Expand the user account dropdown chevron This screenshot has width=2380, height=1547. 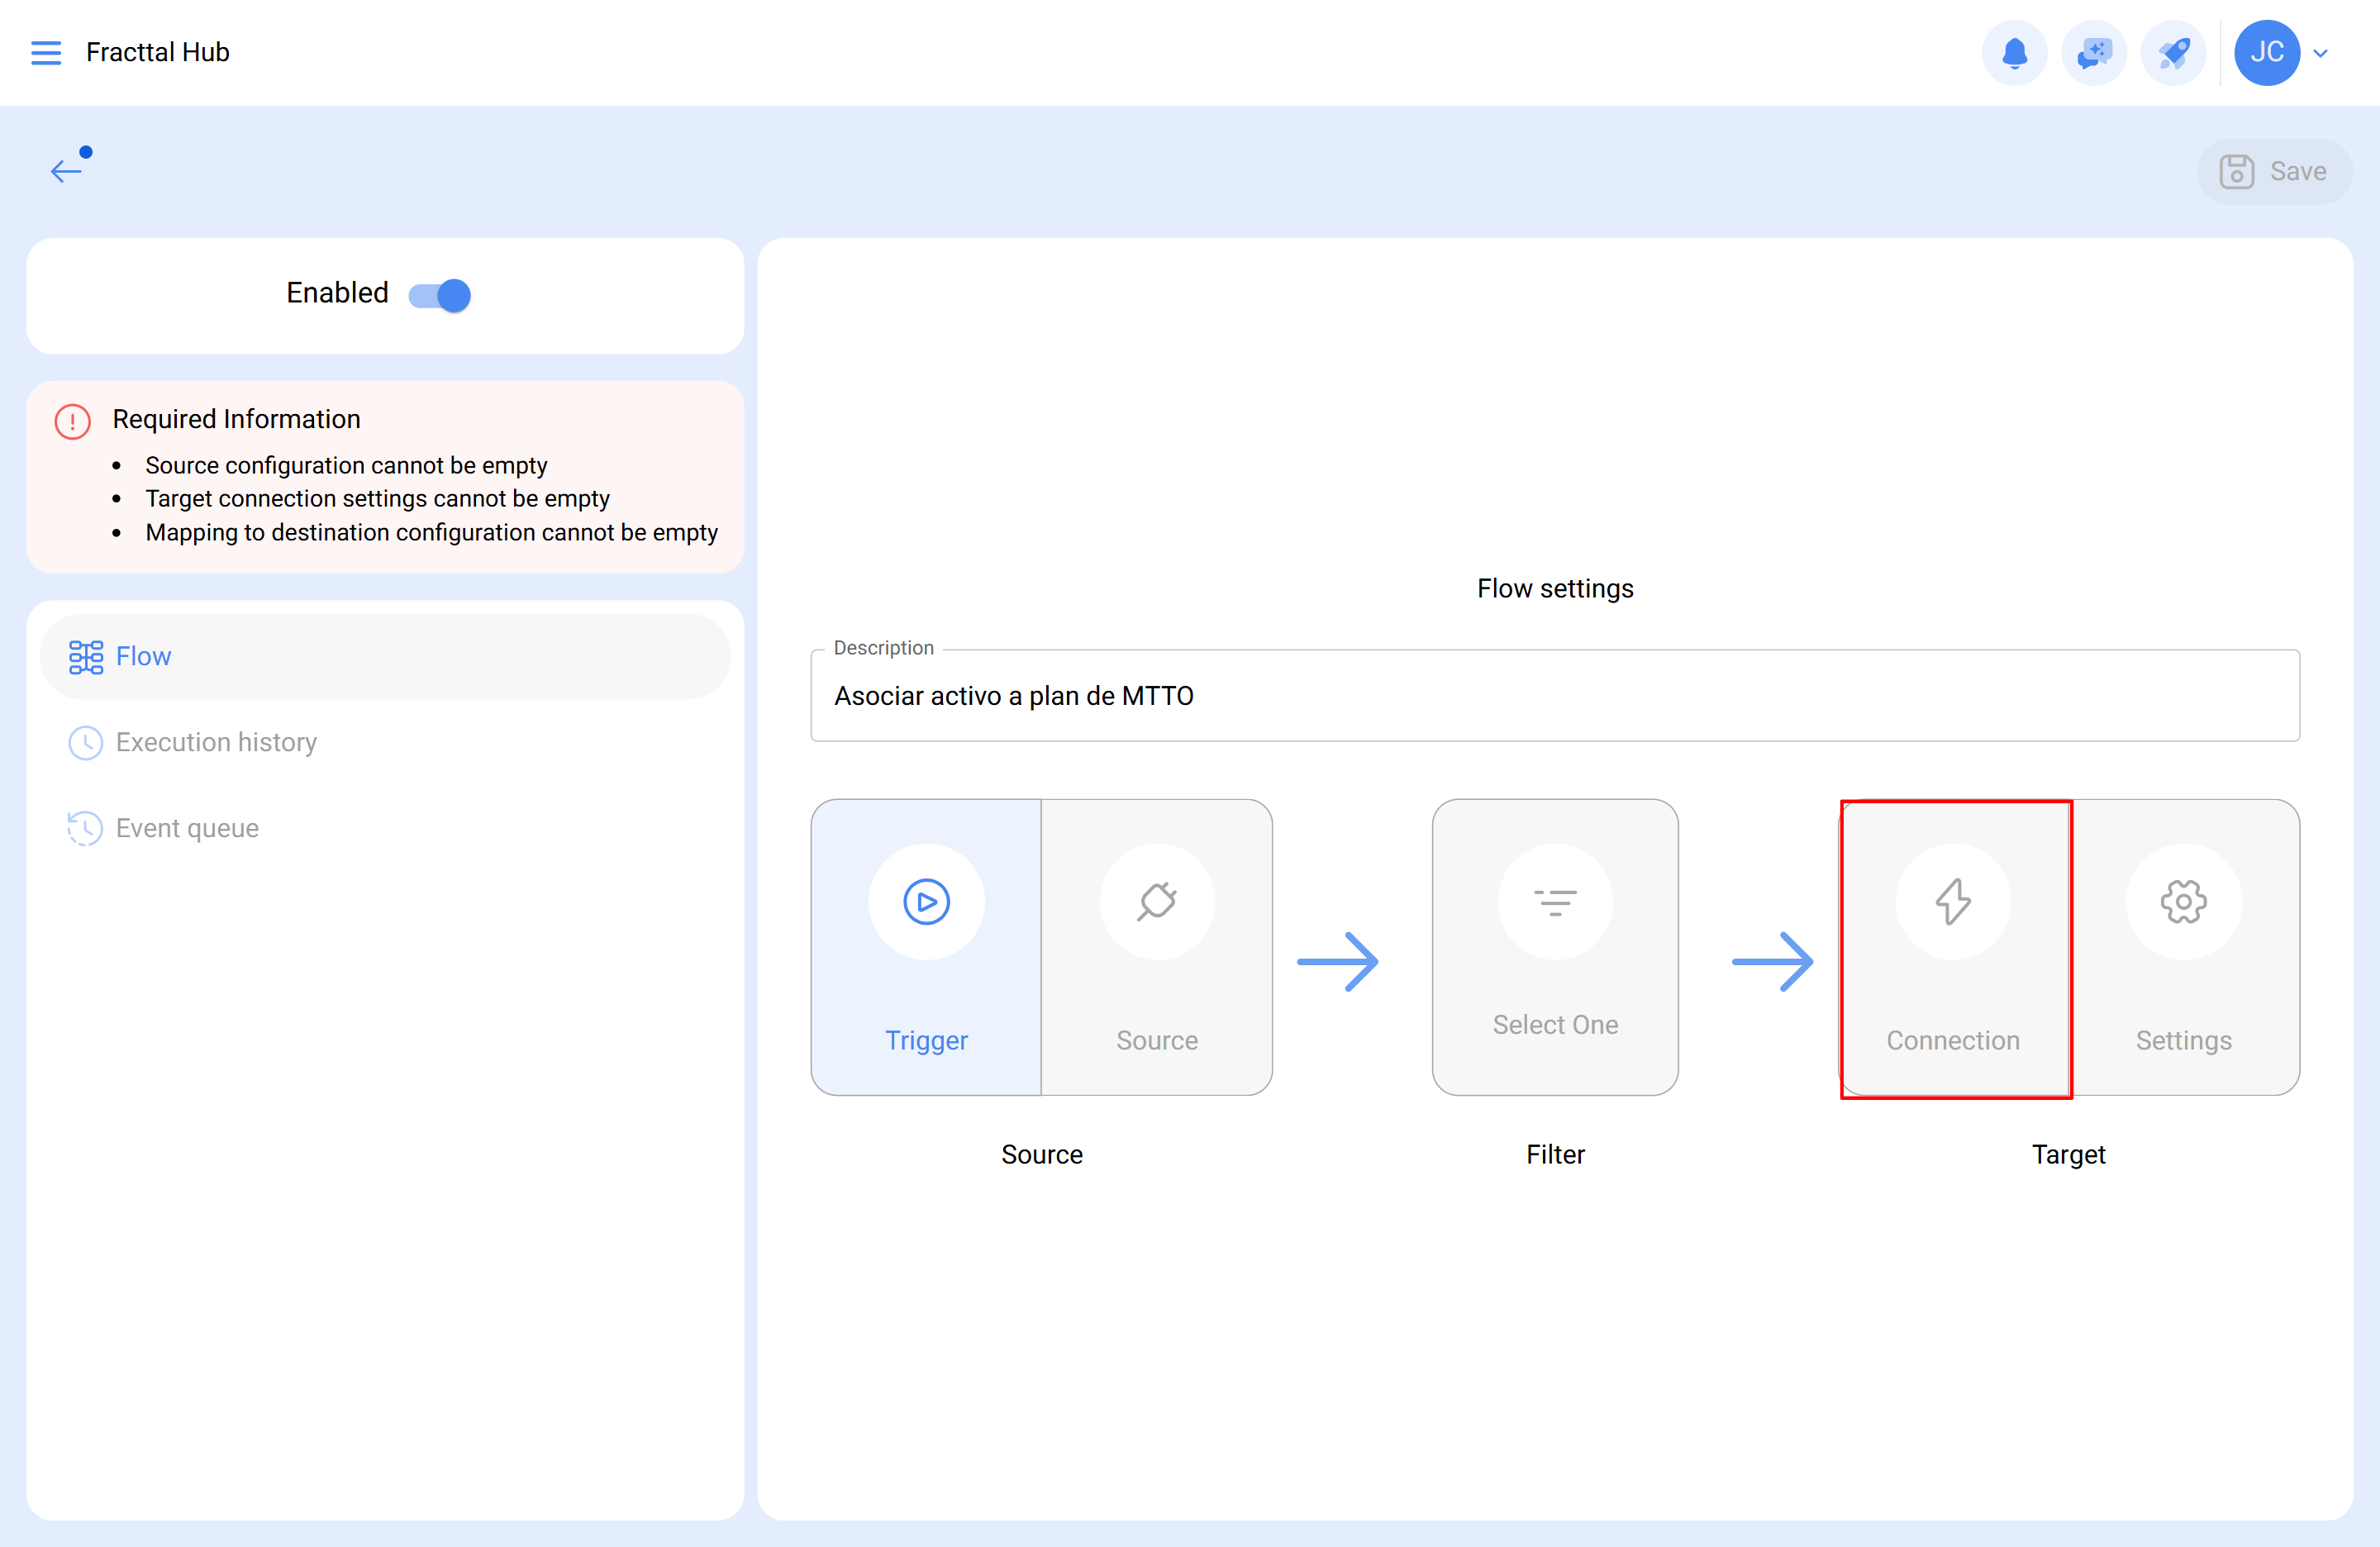2321,53
